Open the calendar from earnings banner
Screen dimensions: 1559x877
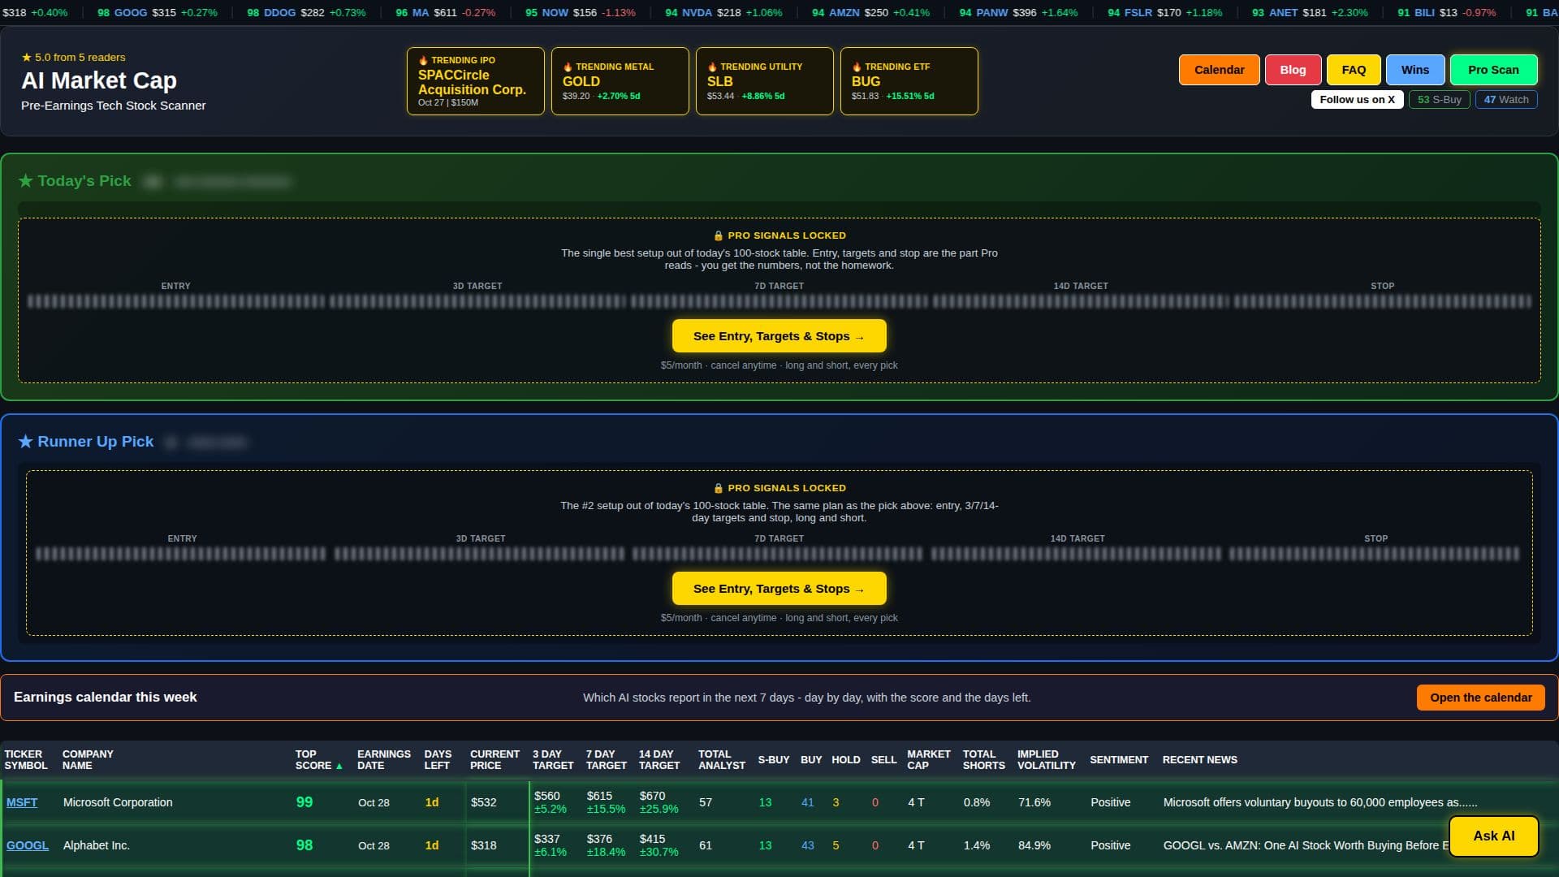(1480, 698)
